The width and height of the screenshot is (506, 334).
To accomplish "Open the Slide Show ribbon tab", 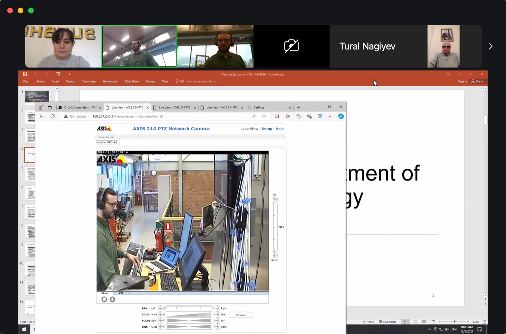I will [132, 81].
